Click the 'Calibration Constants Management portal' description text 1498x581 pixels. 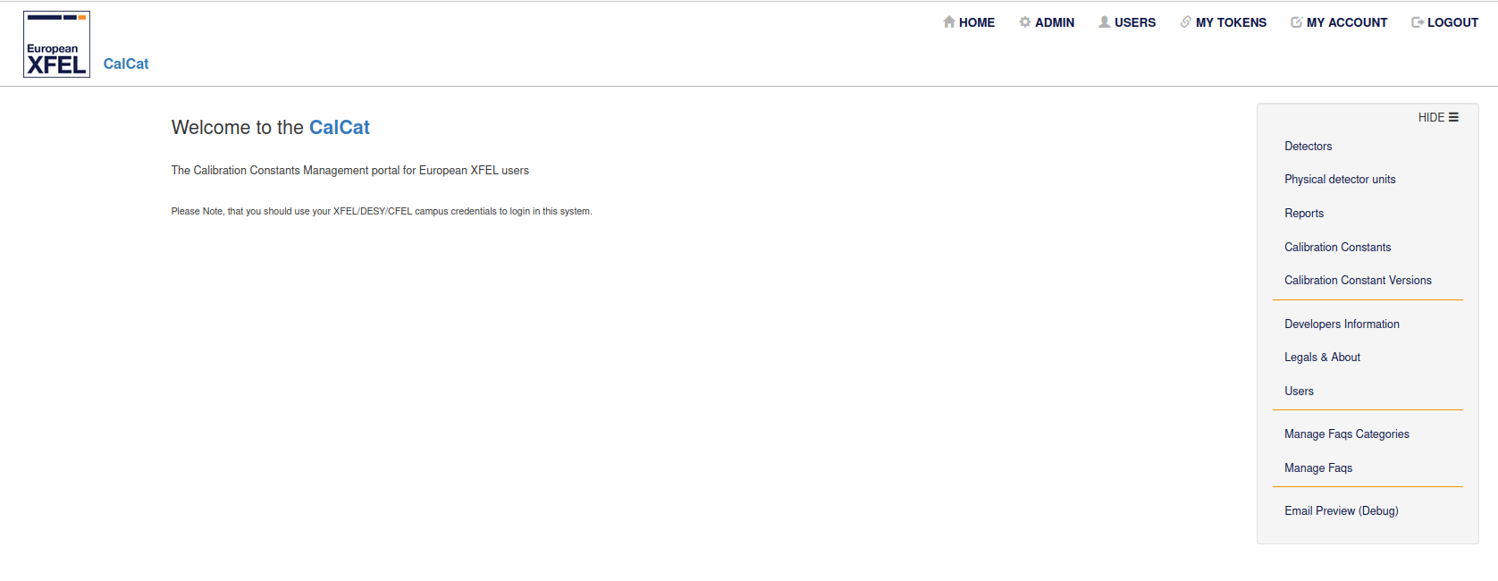point(350,170)
